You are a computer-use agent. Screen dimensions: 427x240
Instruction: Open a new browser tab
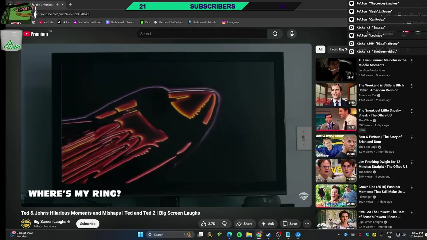[70, 5]
